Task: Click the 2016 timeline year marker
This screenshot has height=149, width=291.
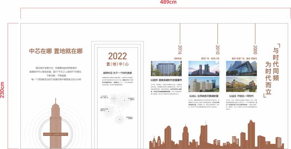Action: tap(180, 50)
